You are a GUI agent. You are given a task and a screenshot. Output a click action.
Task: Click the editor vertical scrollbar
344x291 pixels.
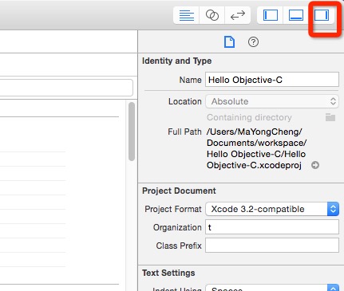[132, 132]
